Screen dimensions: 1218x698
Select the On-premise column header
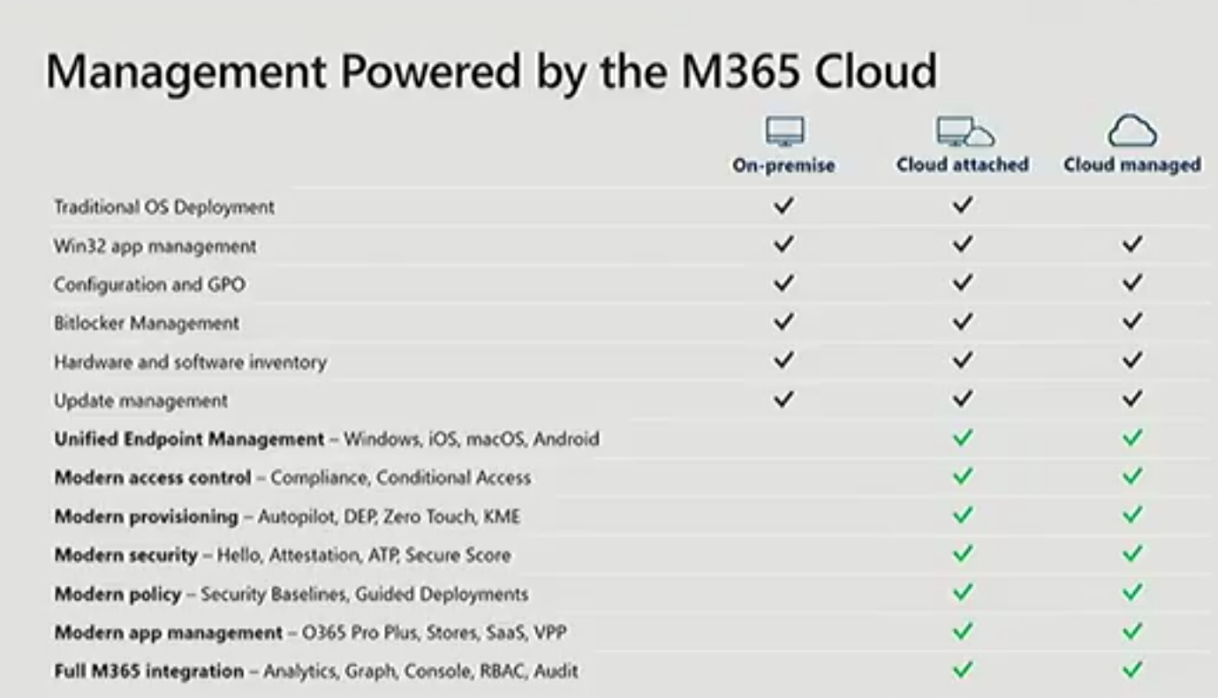click(x=783, y=165)
